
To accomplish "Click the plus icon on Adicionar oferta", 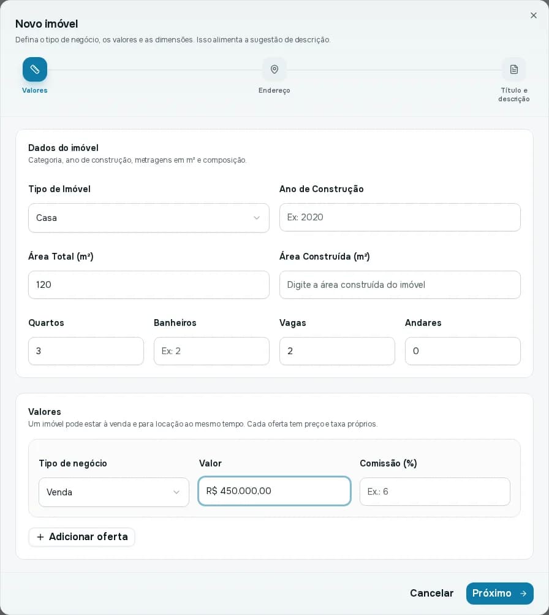I will pyautogui.click(x=40, y=537).
